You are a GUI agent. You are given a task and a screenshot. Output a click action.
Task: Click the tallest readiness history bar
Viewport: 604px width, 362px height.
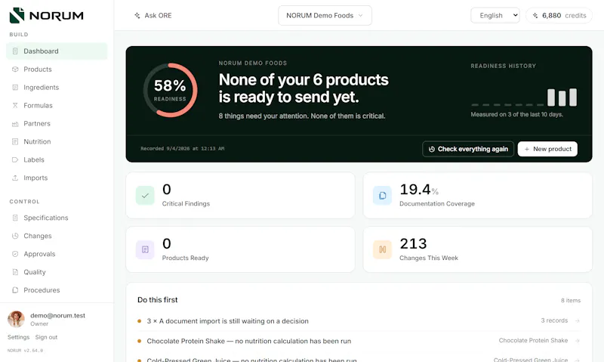pyautogui.click(x=573, y=97)
